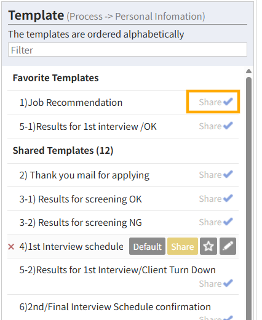Click the Filter text field

point(127,50)
